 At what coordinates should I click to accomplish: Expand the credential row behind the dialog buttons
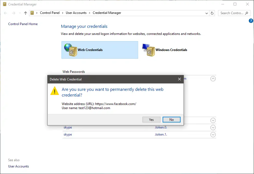click(213, 120)
